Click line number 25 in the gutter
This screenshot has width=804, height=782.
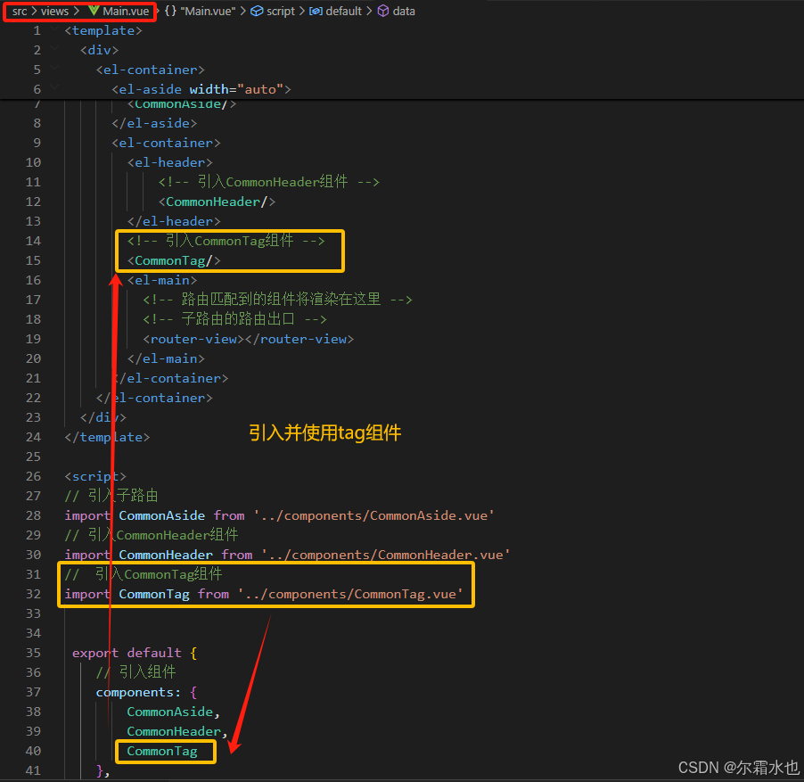point(33,457)
